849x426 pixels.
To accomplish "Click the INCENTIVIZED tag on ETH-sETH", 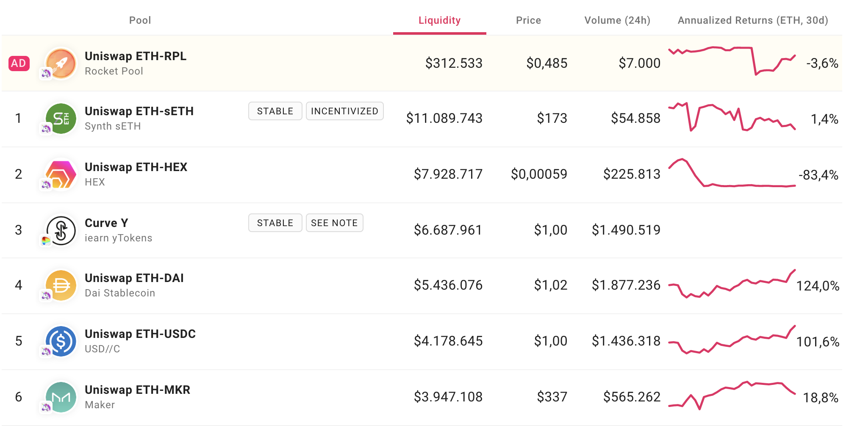I will (x=344, y=111).
